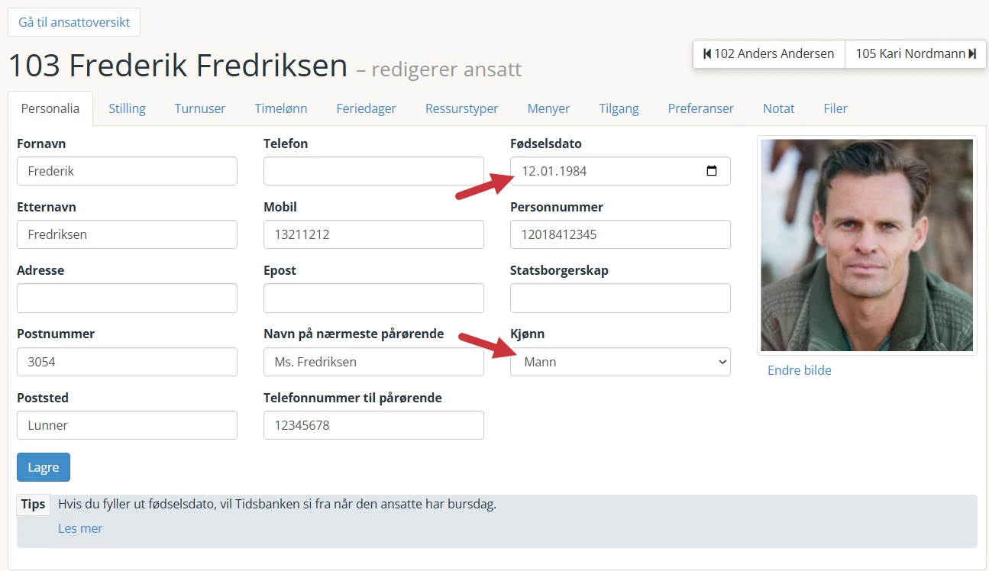Screen dimensions: 989x571
Task: Focus the Telefon input field
Action: tap(373, 171)
